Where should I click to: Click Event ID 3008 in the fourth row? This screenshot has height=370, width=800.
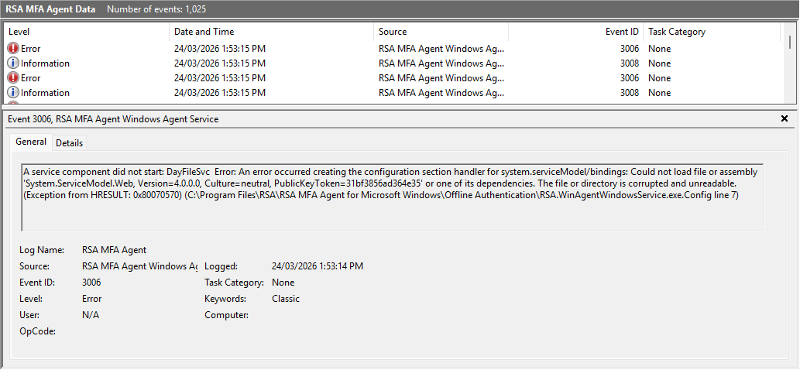tap(630, 93)
